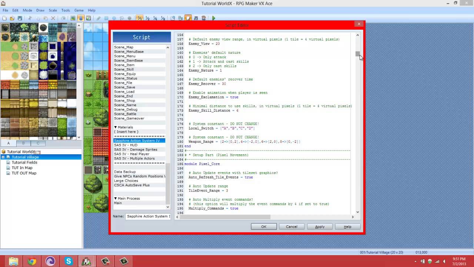
Task: Click the volume speaker tray icon
Action: coord(444,261)
